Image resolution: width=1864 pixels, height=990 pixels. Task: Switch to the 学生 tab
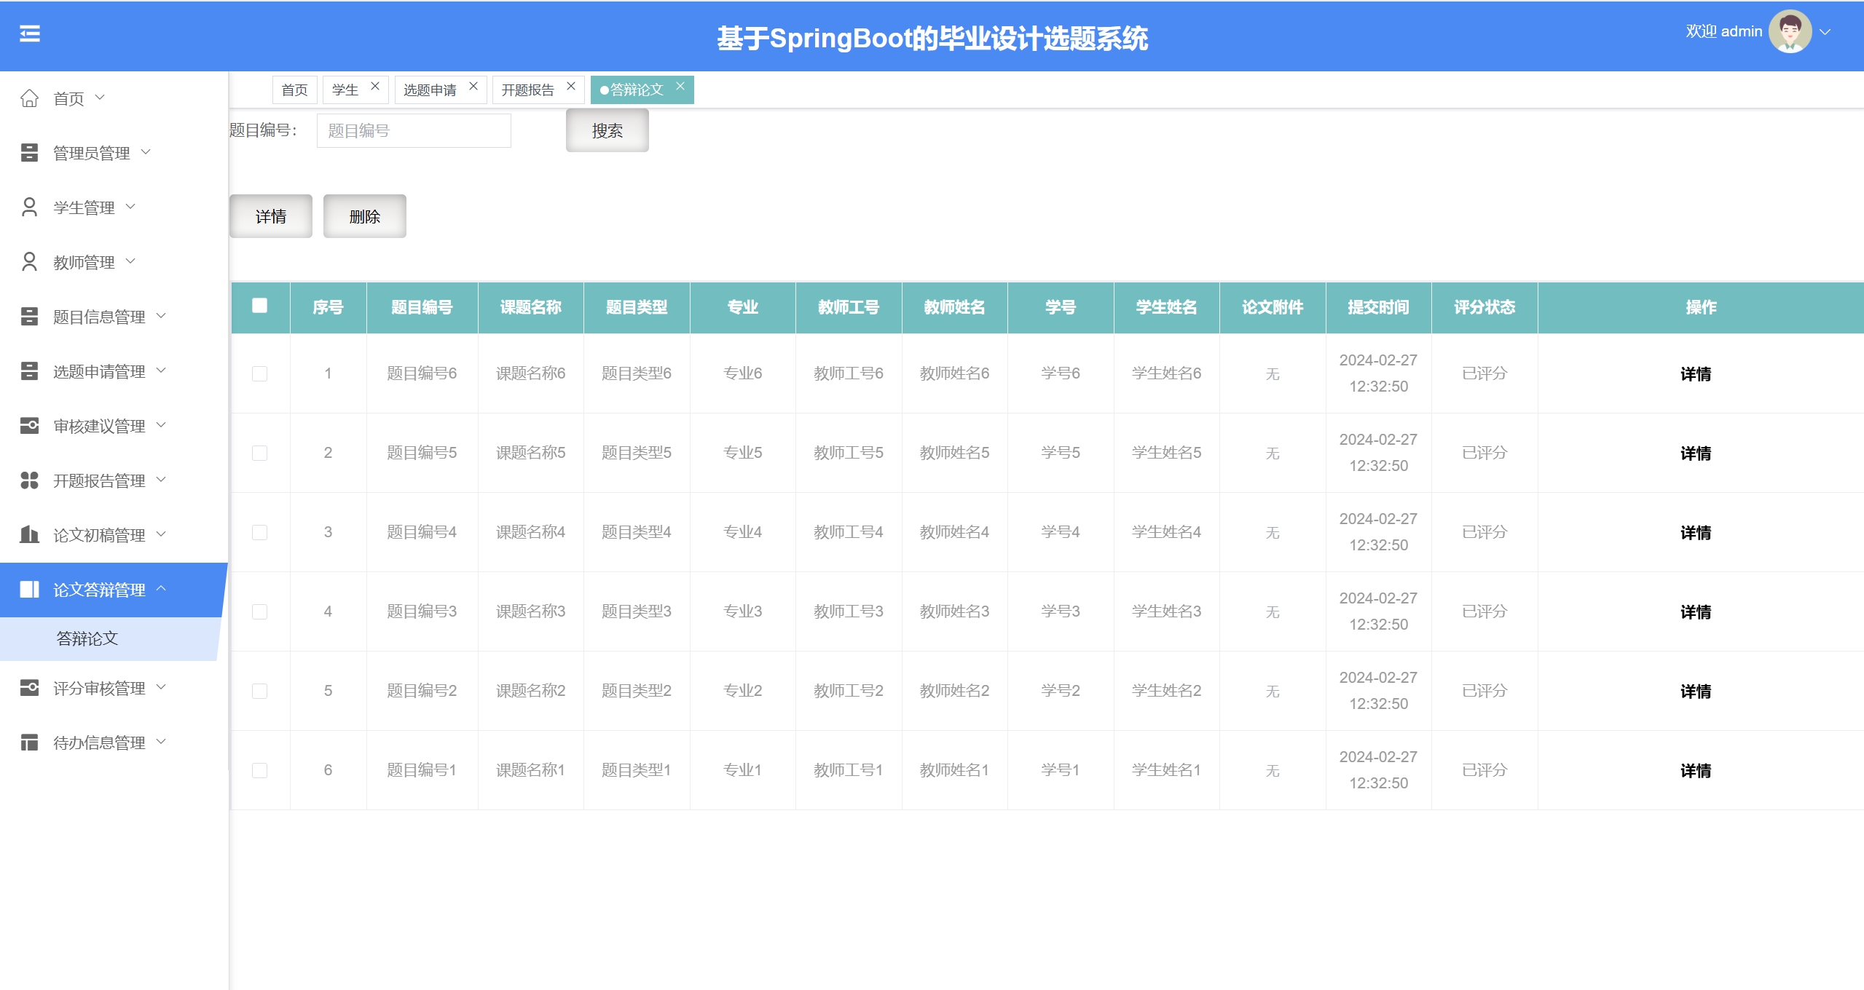(x=345, y=90)
